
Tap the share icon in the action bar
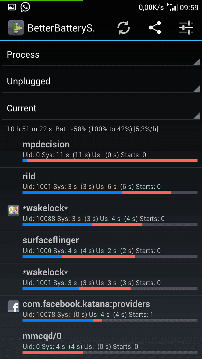155,28
